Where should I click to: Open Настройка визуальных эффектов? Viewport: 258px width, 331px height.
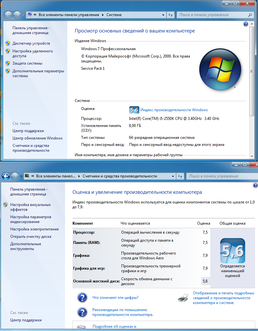(x=30, y=207)
